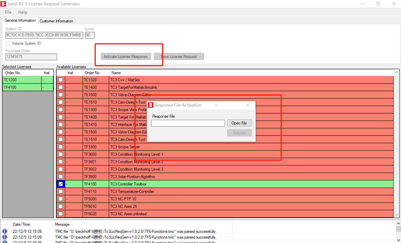Click Inst. header in Available Licenses
The width and height of the screenshot is (401, 243).
[x=74, y=73]
